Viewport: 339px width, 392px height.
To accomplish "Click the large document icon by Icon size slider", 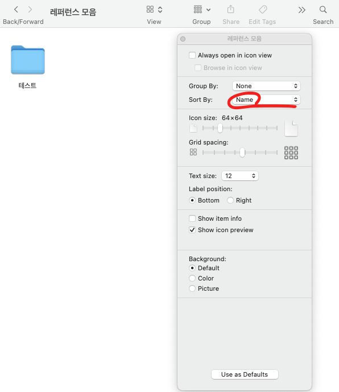I will click(291, 128).
